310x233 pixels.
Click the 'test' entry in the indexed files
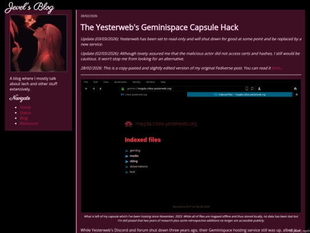click(x=132, y=172)
